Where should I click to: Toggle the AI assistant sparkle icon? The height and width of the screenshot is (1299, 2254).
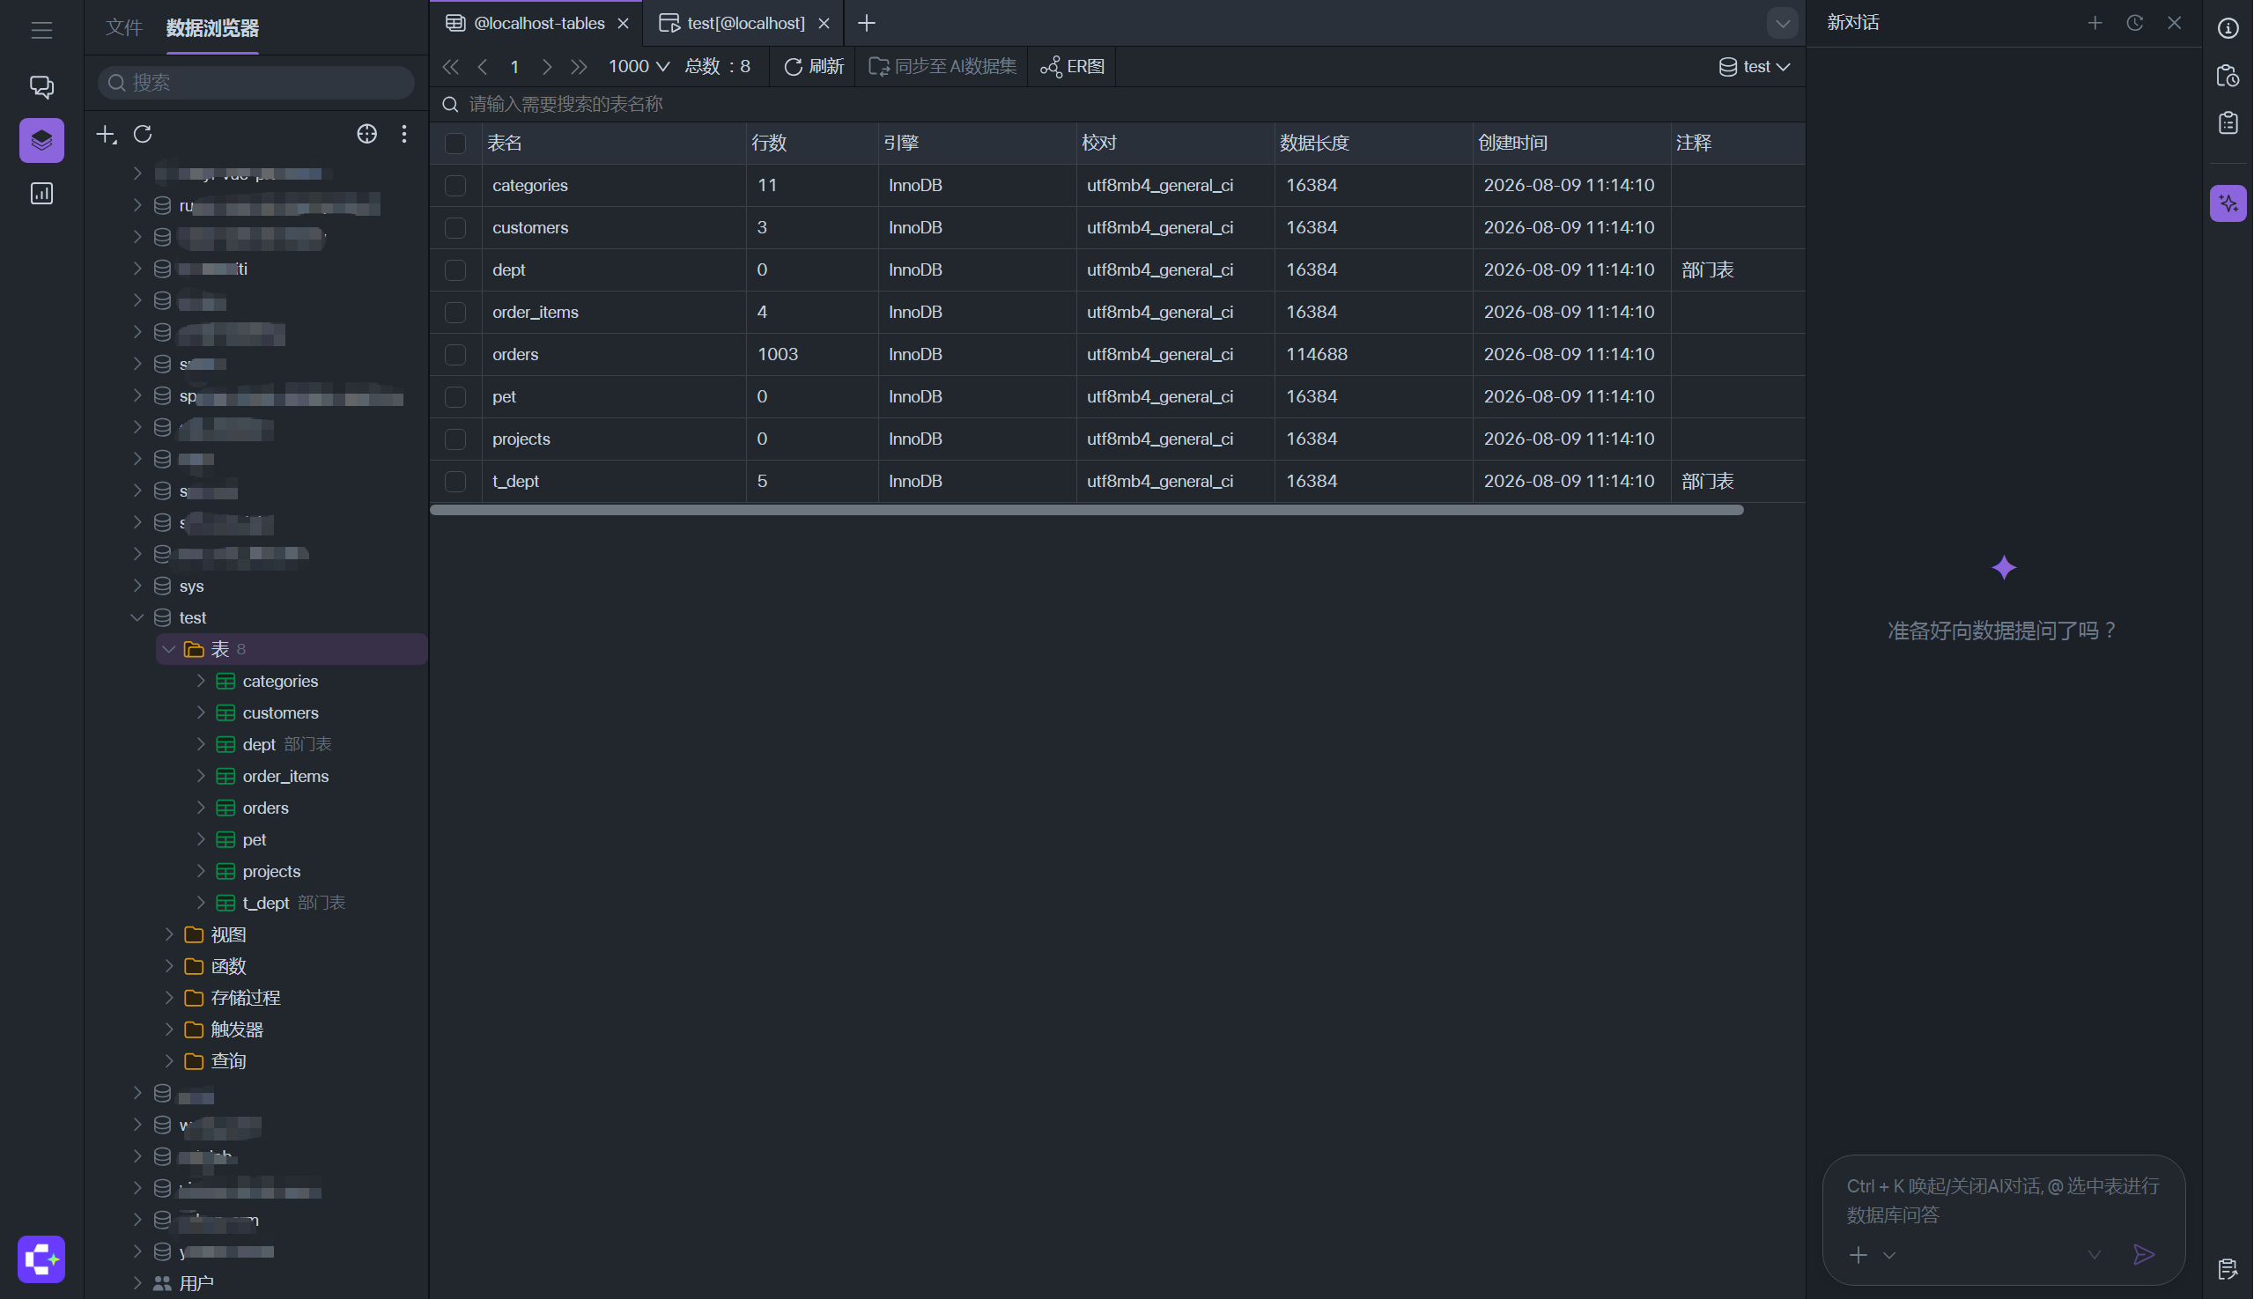pos(2228,203)
